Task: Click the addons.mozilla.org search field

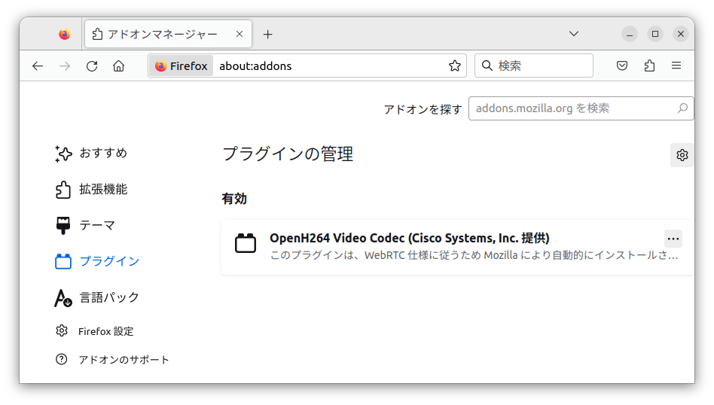Action: (x=581, y=108)
